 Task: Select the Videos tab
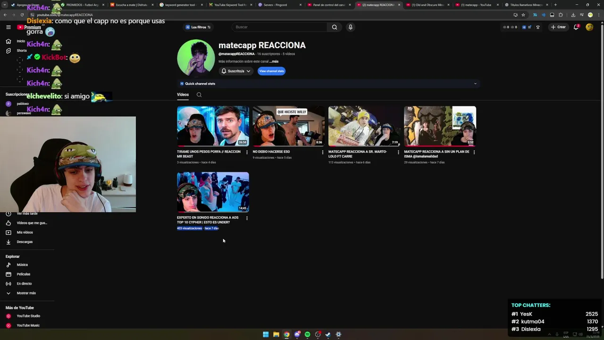pyautogui.click(x=183, y=94)
